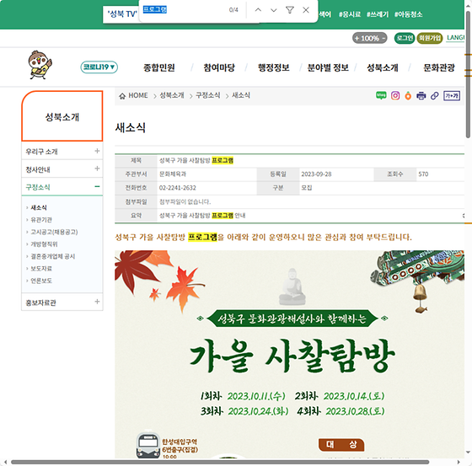472x466 pixels.
Task: Click the 가을 사찰탐방 poster image
Action: click(x=289, y=354)
